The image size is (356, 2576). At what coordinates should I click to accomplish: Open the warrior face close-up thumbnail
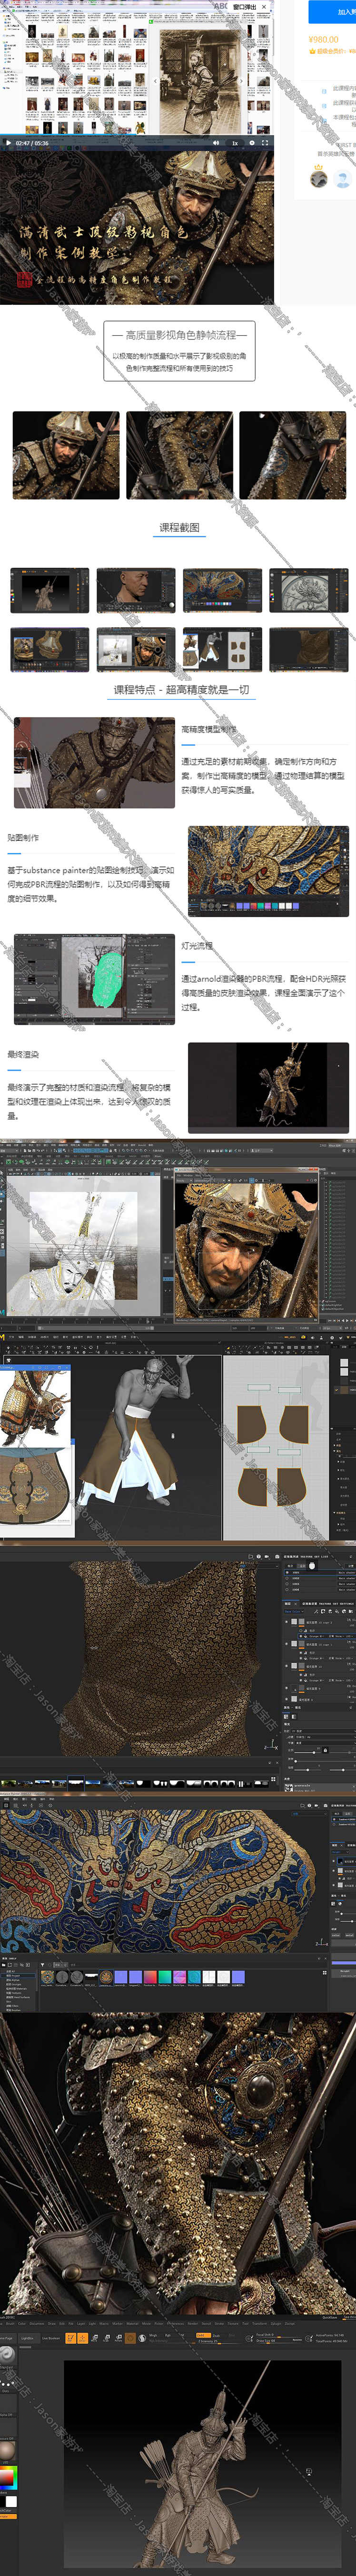click(x=66, y=455)
